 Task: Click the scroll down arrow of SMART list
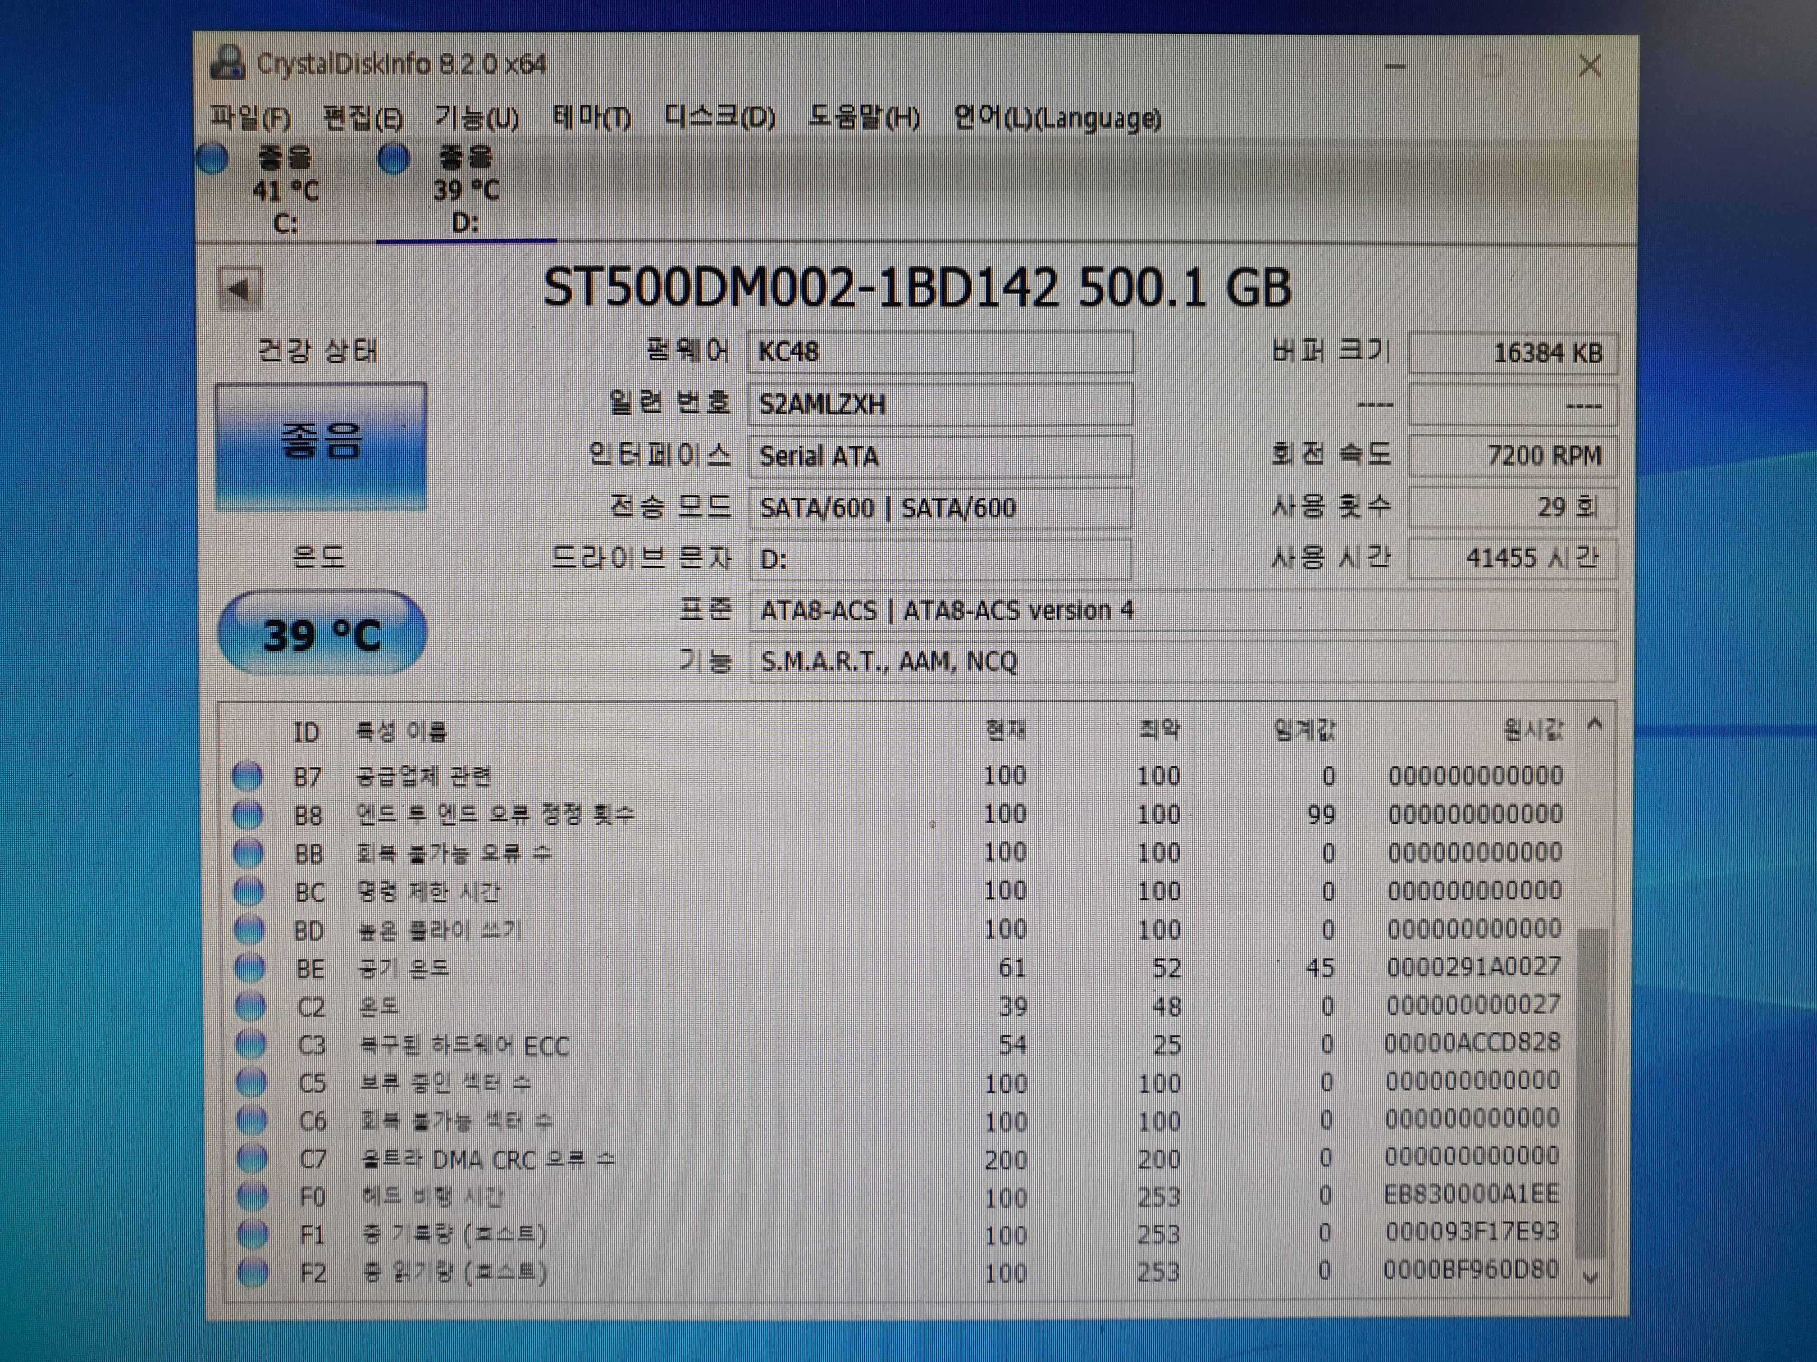(1591, 1277)
